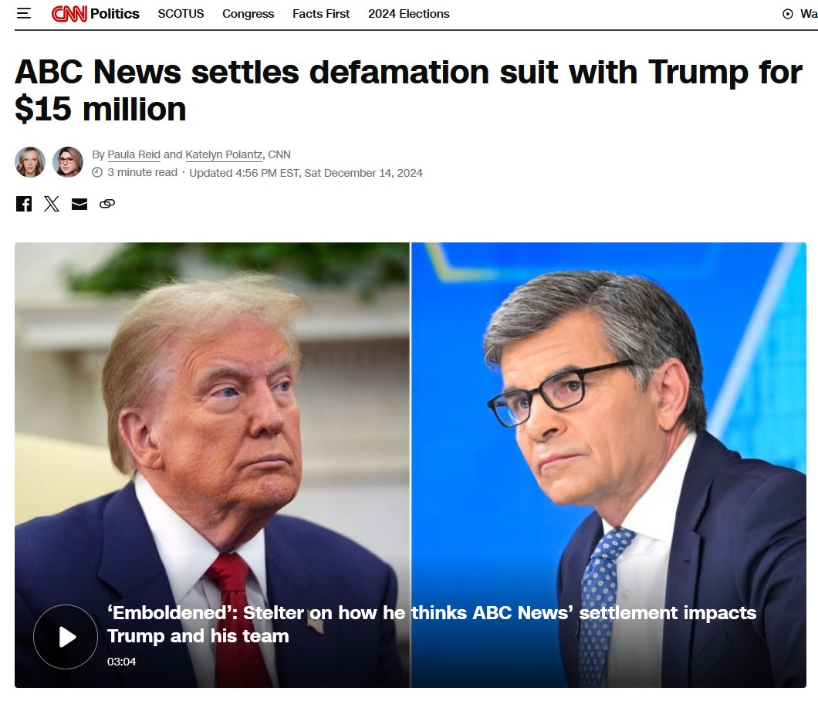Go to Facts First section
This screenshot has height=701, width=818.
[321, 14]
